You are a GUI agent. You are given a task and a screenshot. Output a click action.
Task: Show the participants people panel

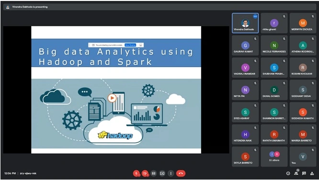click(x=296, y=173)
